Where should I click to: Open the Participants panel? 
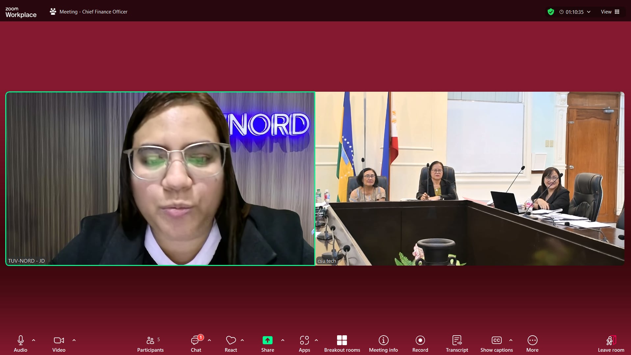(x=150, y=343)
